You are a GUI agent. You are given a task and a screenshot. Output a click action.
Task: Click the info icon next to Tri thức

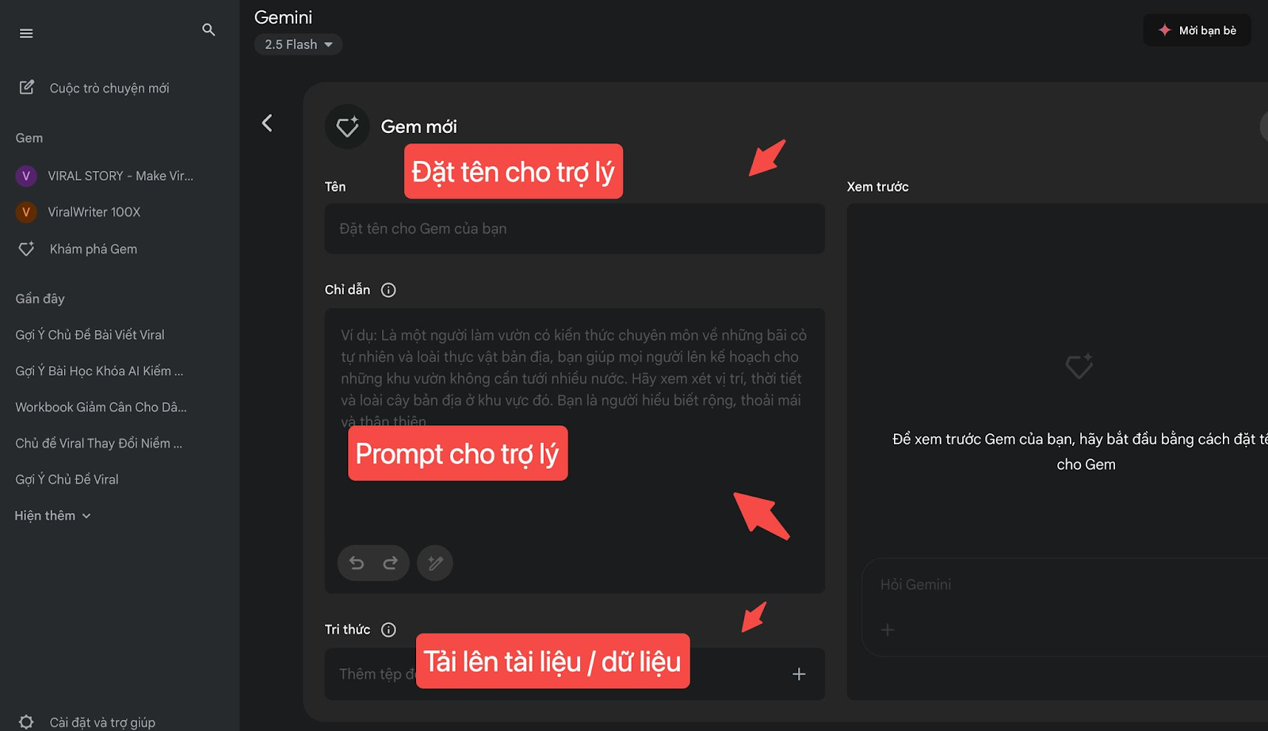coord(388,630)
